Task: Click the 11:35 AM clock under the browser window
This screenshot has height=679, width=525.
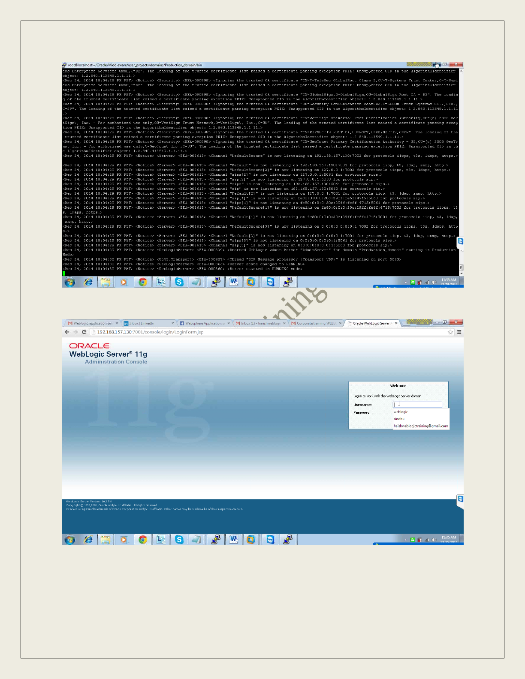Action: (x=449, y=537)
